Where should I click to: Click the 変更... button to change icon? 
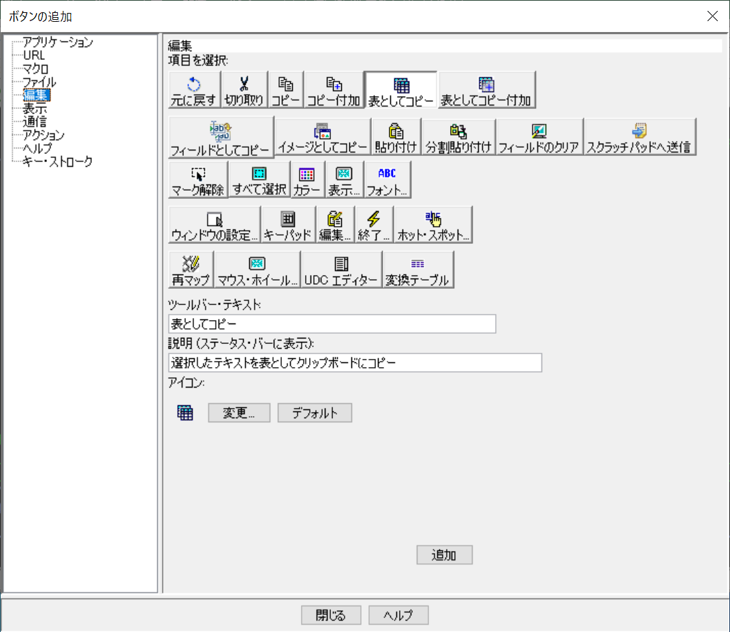pyautogui.click(x=239, y=413)
